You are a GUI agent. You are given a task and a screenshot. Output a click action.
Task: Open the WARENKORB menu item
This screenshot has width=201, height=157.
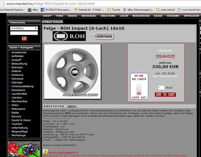coord(141,16)
